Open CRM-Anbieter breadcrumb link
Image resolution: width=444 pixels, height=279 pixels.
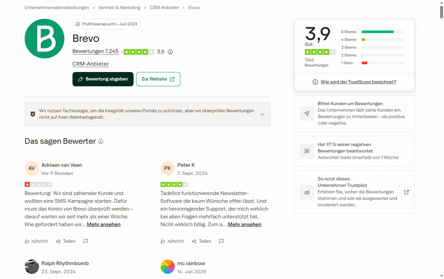[x=164, y=7]
